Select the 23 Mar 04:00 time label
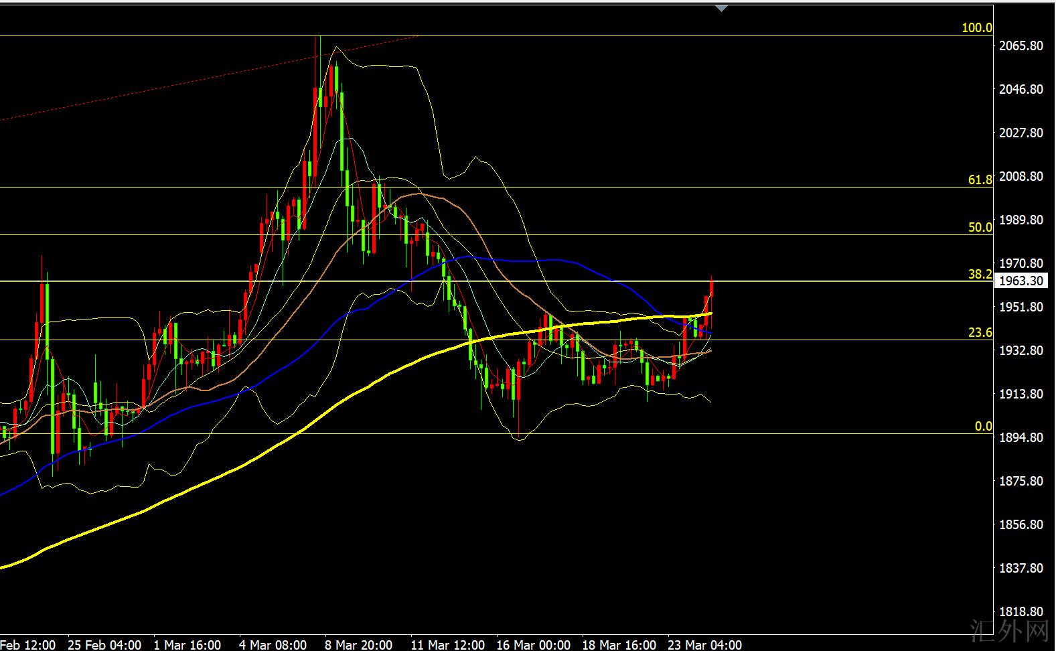This screenshot has width=1056, height=651. point(705,644)
